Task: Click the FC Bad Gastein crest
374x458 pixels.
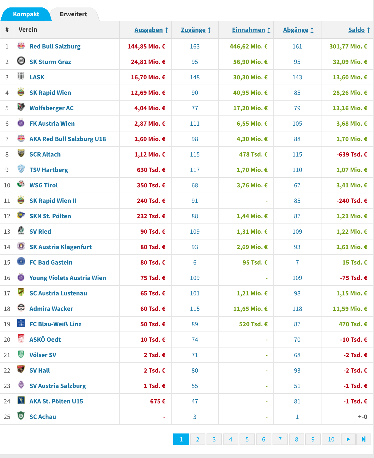Action: coord(21,262)
